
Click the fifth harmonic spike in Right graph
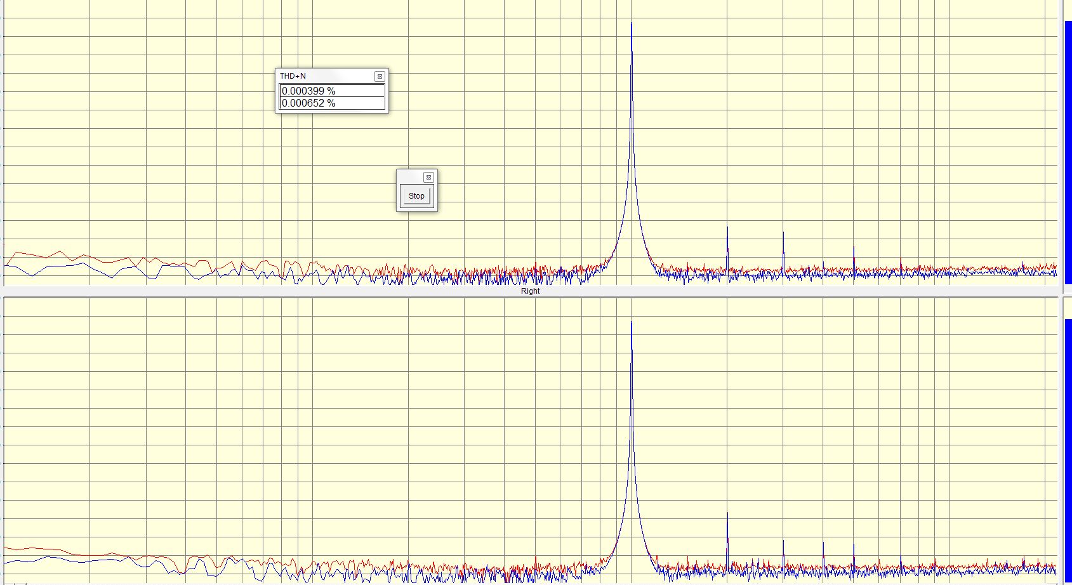point(854,546)
